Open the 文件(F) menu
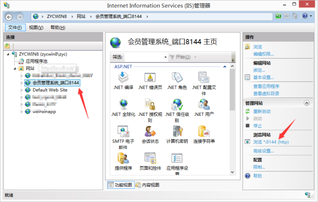The image size is (318, 202). 15,27
